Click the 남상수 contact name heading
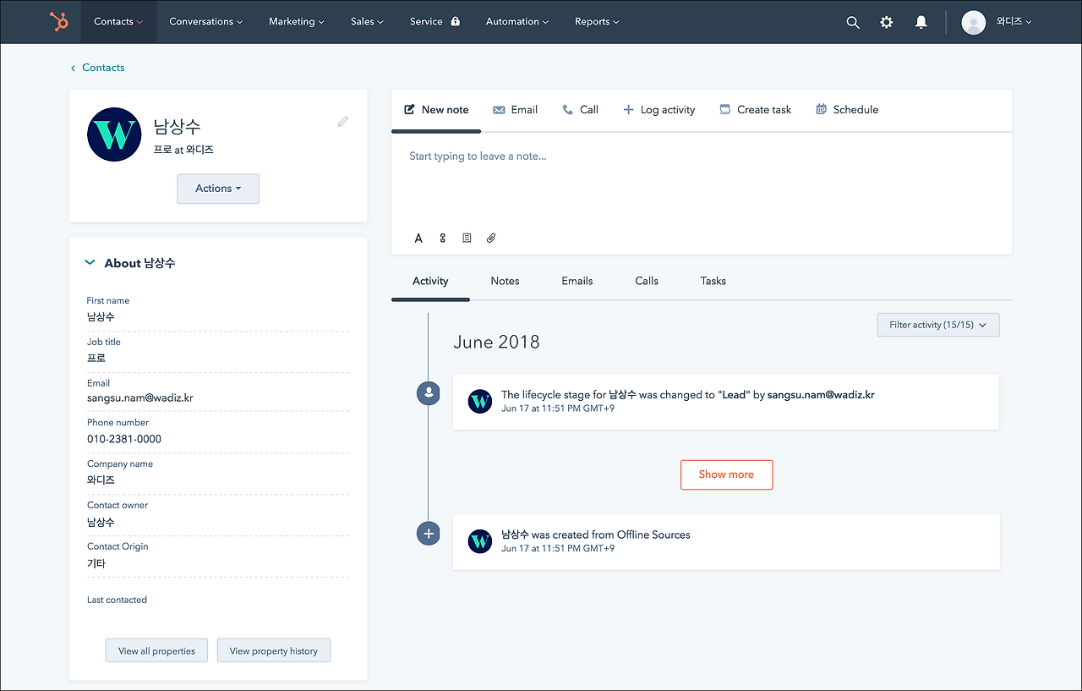 pyautogui.click(x=178, y=127)
